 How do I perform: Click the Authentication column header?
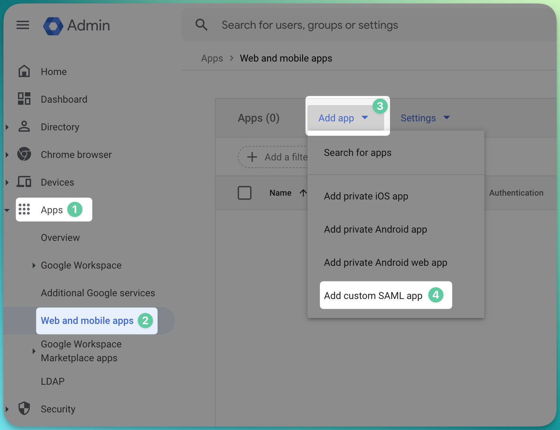pos(516,193)
